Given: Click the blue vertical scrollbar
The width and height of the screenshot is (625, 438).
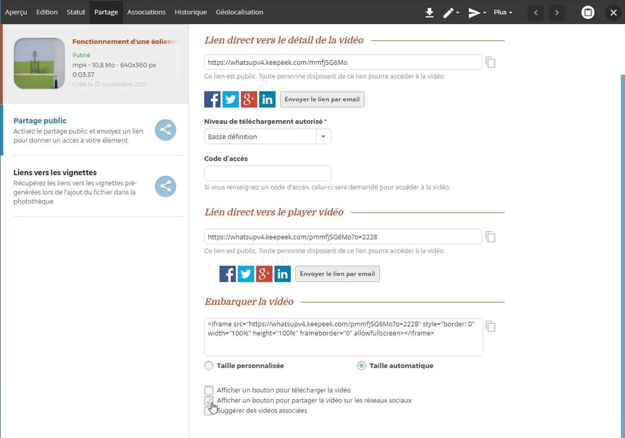Looking at the screenshot, I should (623, 256).
